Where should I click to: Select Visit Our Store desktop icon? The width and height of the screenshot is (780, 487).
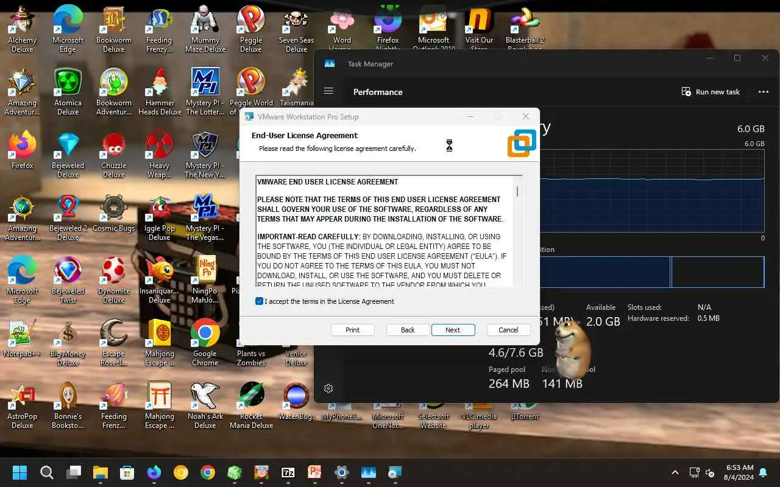pos(479,29)
